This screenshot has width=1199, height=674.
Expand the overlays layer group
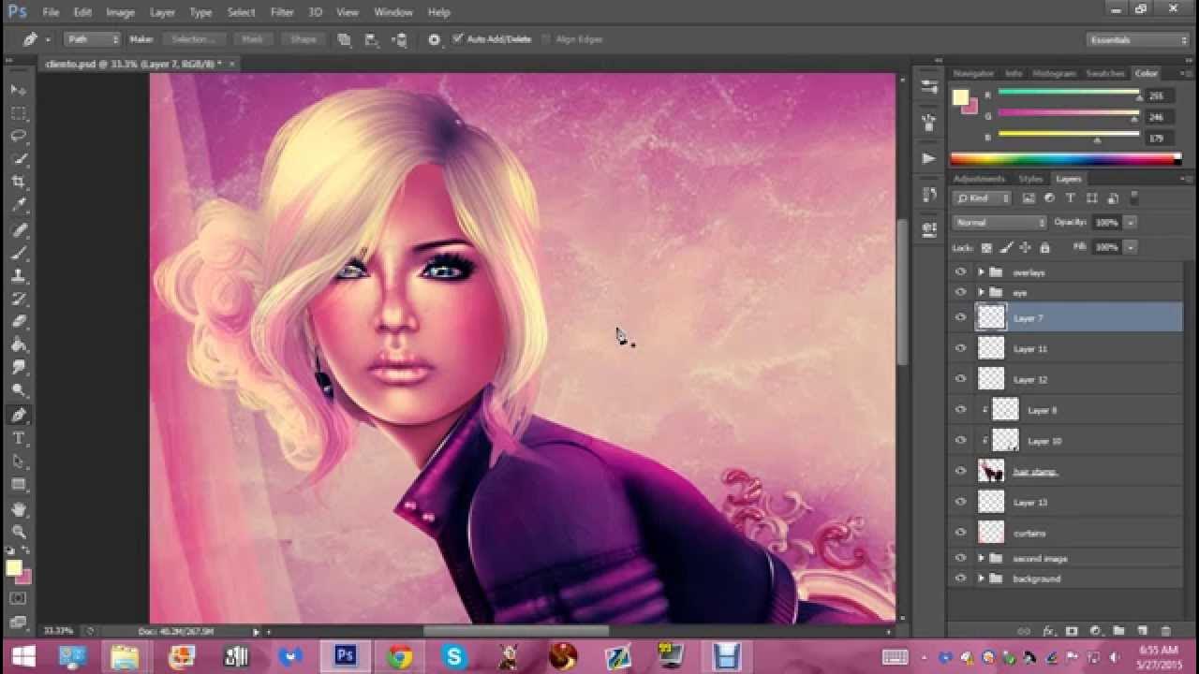(981, 272)
